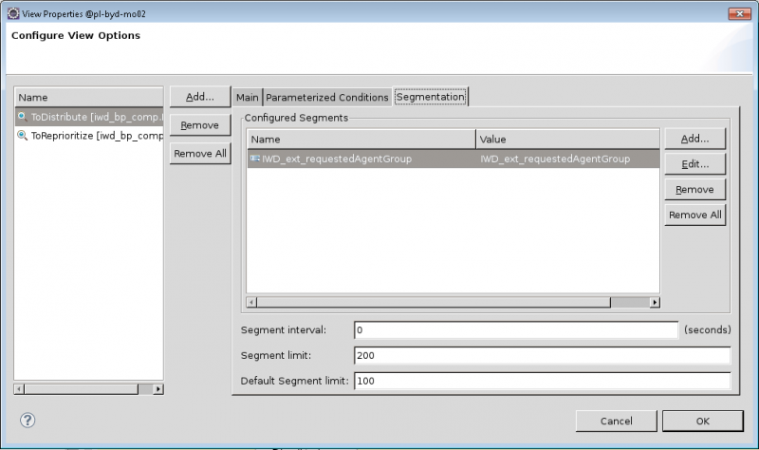Click Remove All beside the view list
This screenshot has height=450, width=759.
point(200,154)
